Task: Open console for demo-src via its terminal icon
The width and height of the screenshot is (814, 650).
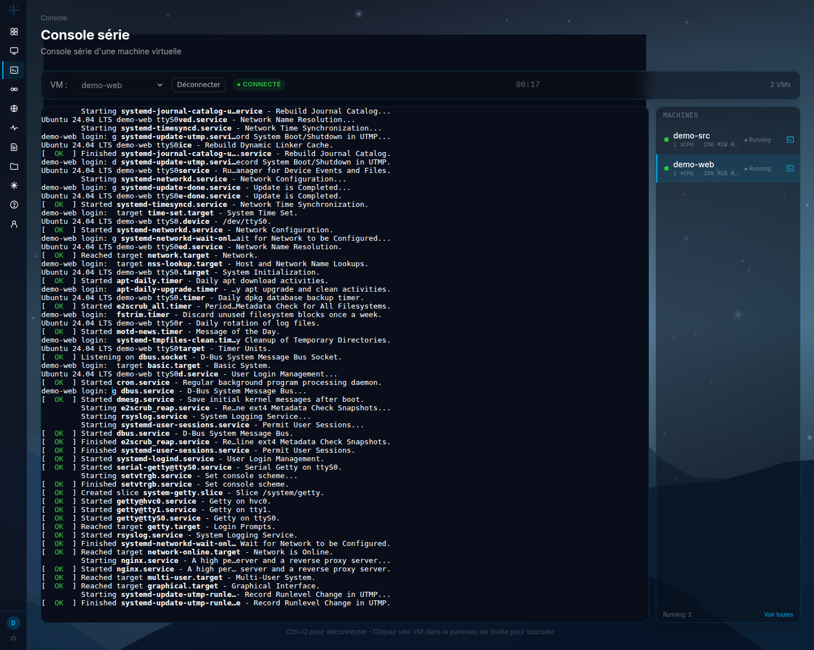Action: (x=790, y=140)
